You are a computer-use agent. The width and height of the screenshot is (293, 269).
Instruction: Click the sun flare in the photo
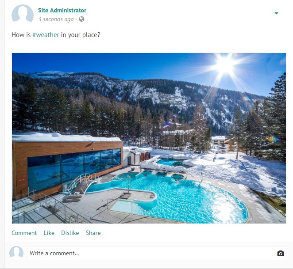tap(225, 65)
